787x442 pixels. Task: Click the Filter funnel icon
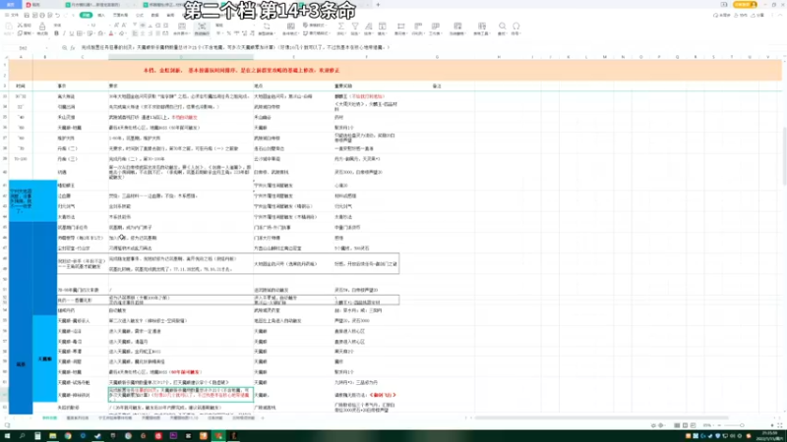(355, 28)
